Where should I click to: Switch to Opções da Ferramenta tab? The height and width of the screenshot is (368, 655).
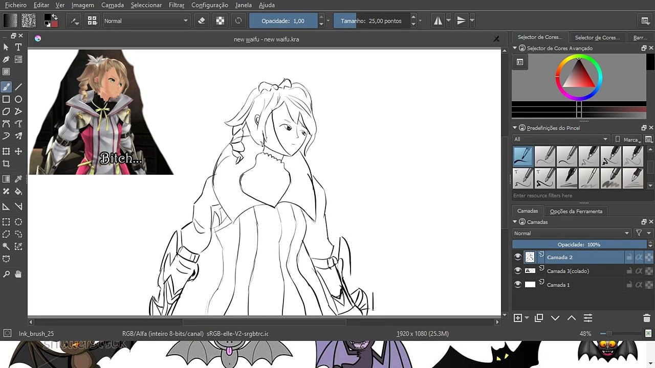[x=576, y=211]
